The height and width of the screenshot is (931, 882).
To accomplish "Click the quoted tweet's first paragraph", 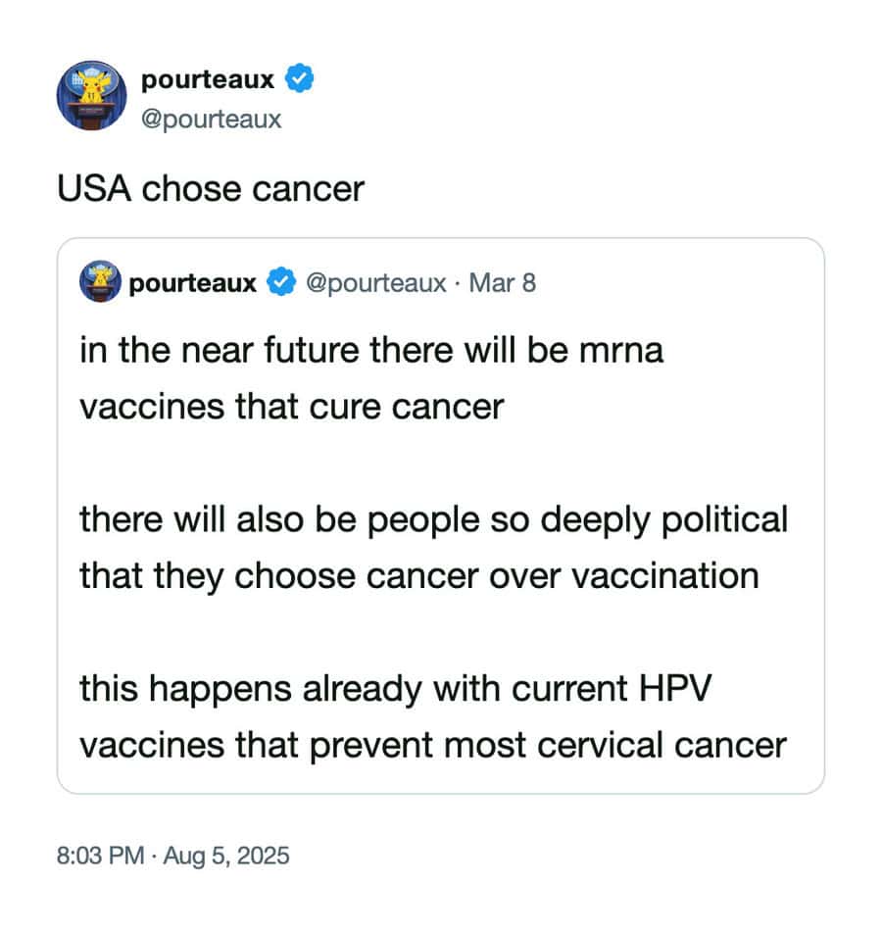I will [372, 377].
